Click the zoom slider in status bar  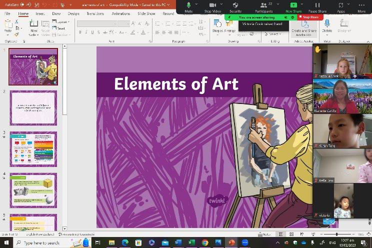[336, 234]
